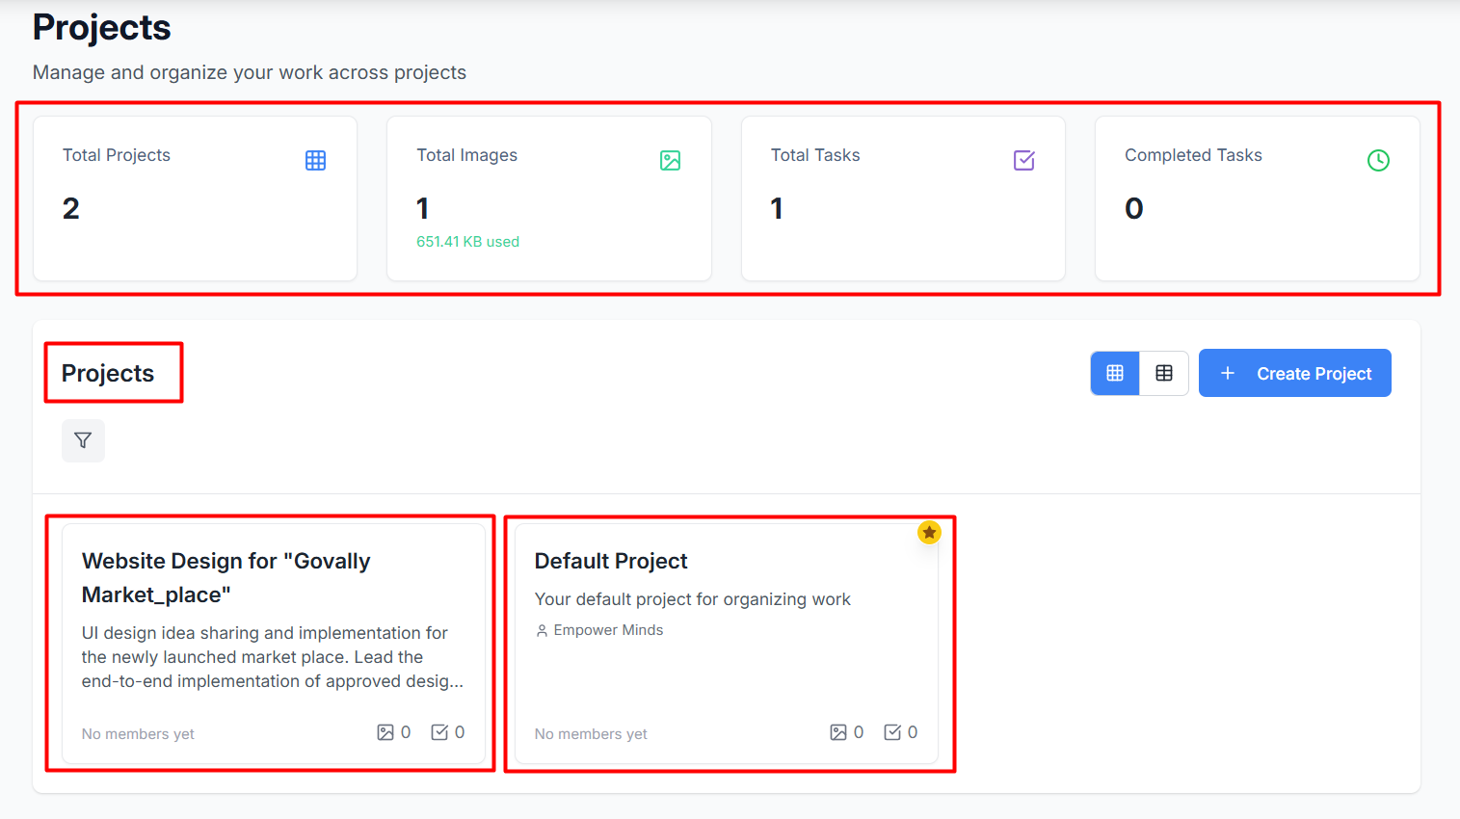Click Empower Minds owner label

[x=607, y=630]
